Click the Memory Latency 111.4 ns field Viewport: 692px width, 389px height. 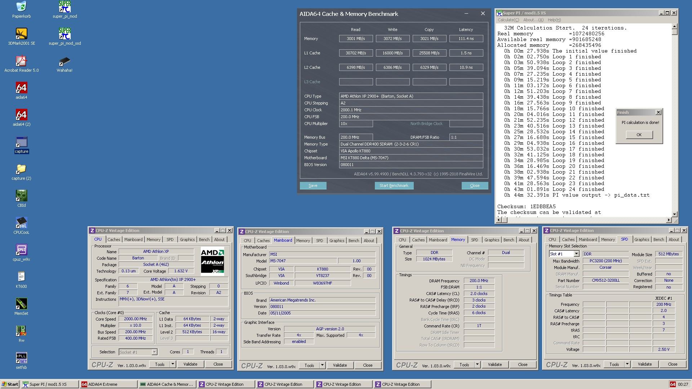pyautogui.click(x=466, y=39)
